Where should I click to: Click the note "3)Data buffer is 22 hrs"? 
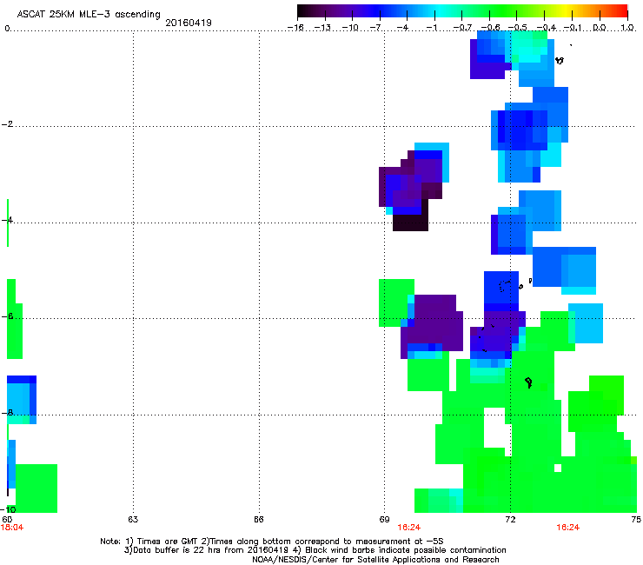click(315, 550)
